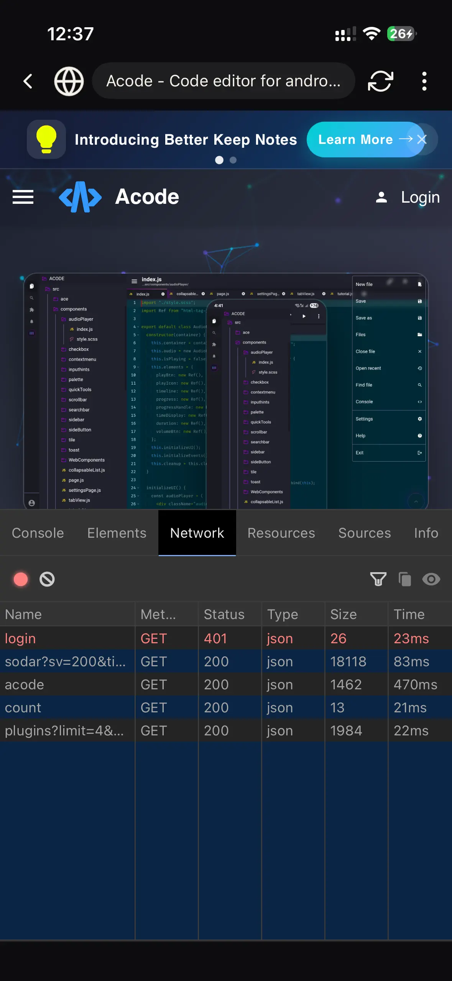Screen dimensions: 452x981
Task: Open the hamburger navigation menu
Action: click(x=23, y=197)
